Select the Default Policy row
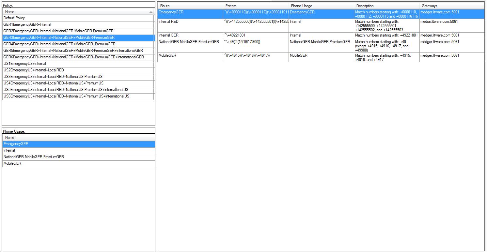Image resolution: width=487 pixels, height=252 pixels. coord(78,18)
